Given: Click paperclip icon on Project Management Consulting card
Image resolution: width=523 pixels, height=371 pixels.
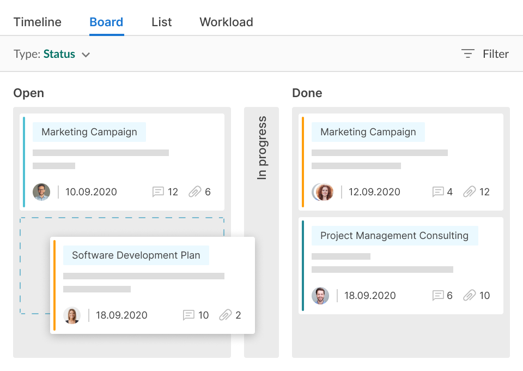Looking at the screenshot, I should [x=470, y=296].
